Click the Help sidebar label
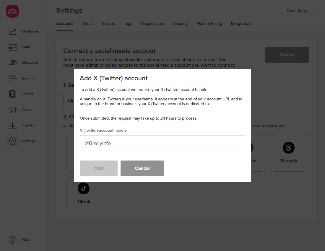 tap(26, 239)
